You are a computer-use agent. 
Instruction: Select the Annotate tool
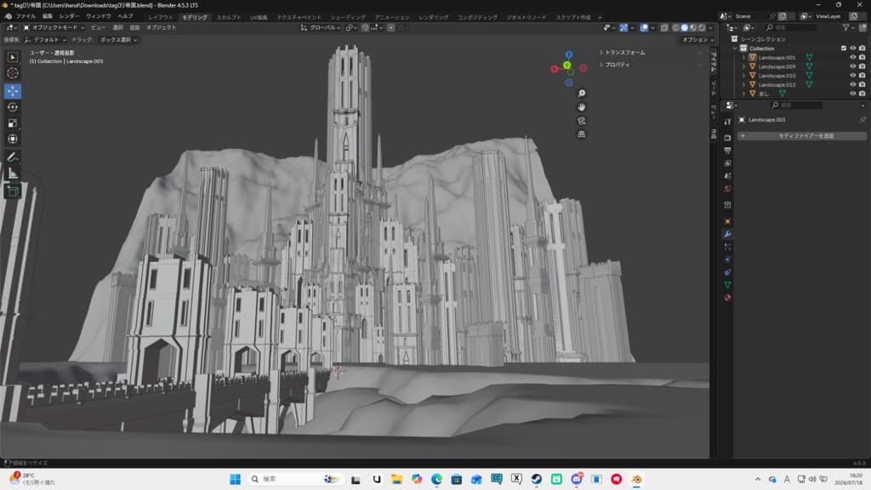pos(12,157)
